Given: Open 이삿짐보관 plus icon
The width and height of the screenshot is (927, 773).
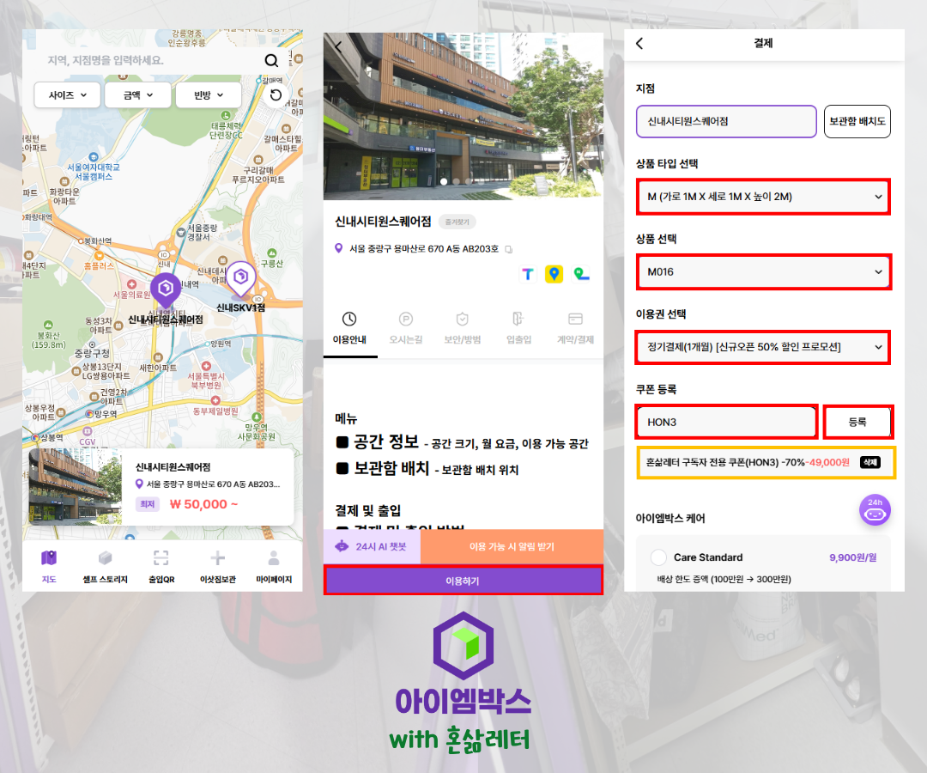Looking at the screenshot, I should (x=217, y=557).
